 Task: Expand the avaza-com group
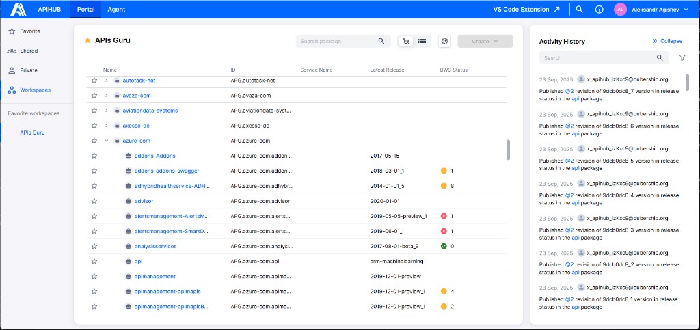[106, 96]
